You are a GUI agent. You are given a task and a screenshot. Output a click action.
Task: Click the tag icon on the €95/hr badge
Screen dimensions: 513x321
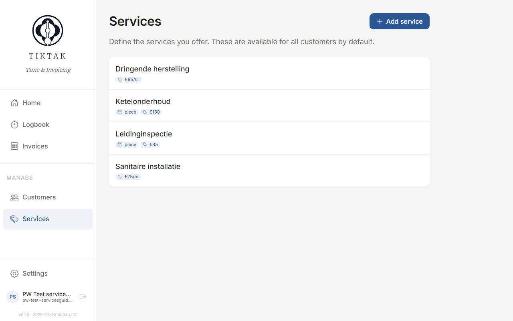pos(119,79)
